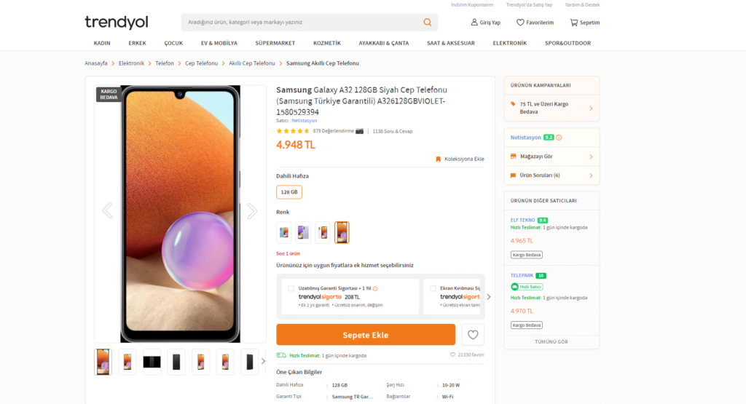
Task: Show next product image with right arrow
Action: (x=252, y=211)
